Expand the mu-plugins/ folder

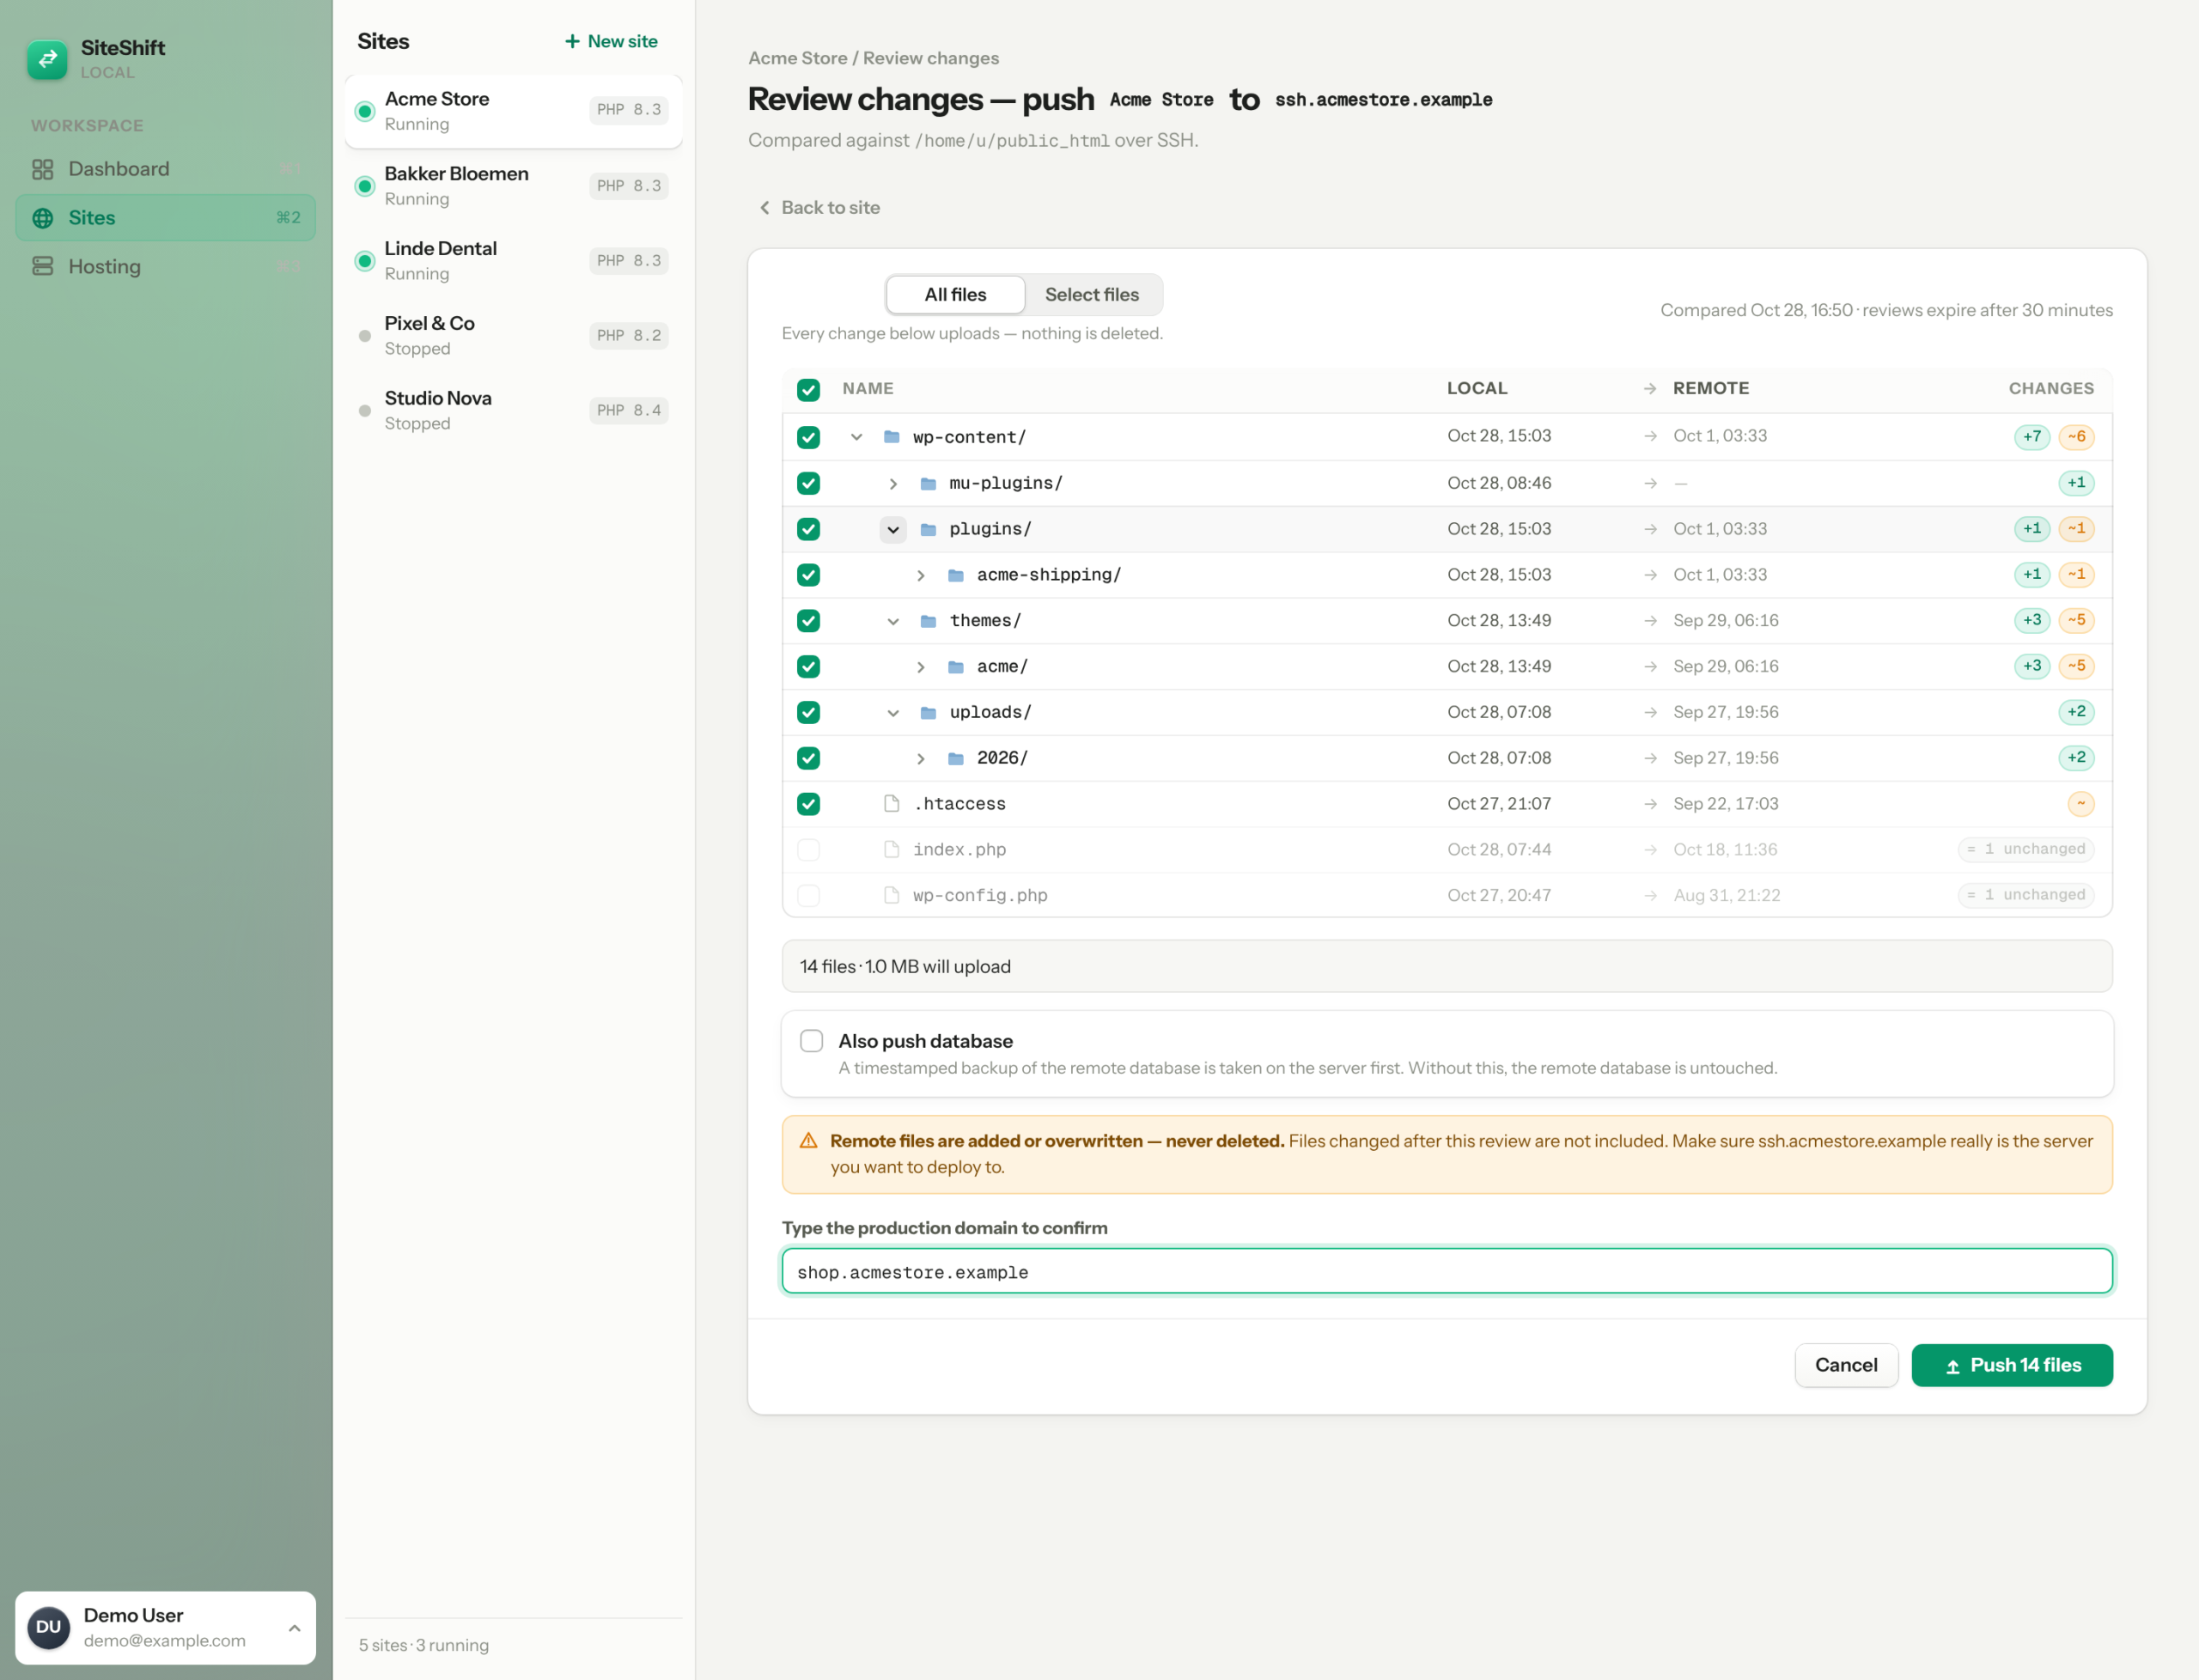point(893,483)
